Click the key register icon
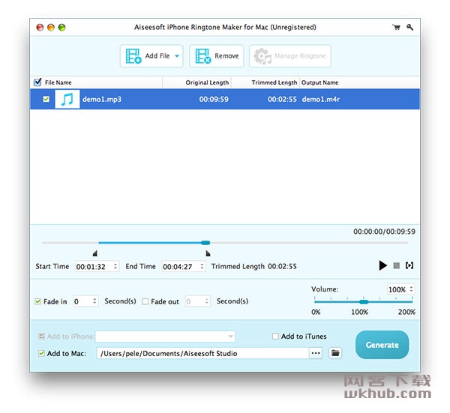 click(409, 27)
